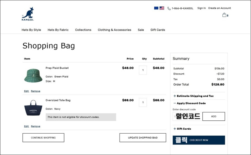
Task: Open the Collections menu
Action: (83, 30)
